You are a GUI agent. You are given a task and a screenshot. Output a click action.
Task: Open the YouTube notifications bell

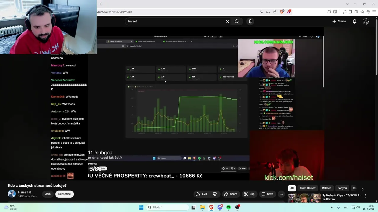tap(354, 21)
